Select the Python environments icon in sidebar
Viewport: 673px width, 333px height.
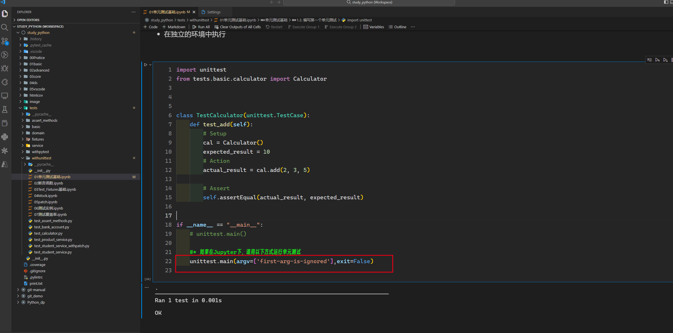[5, 137]
